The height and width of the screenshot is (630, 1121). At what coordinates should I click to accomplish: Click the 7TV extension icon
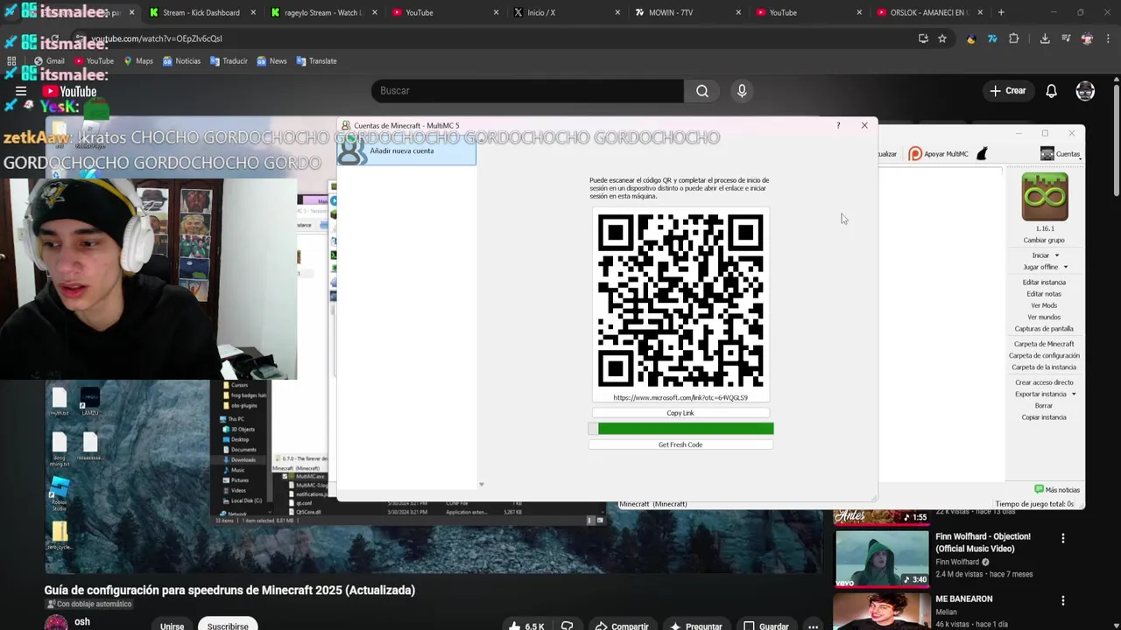[x=992, y=38]
